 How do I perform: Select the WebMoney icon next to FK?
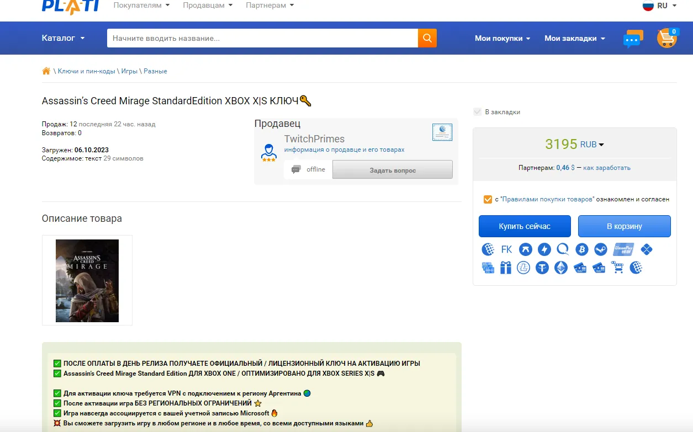click(488, 249)
